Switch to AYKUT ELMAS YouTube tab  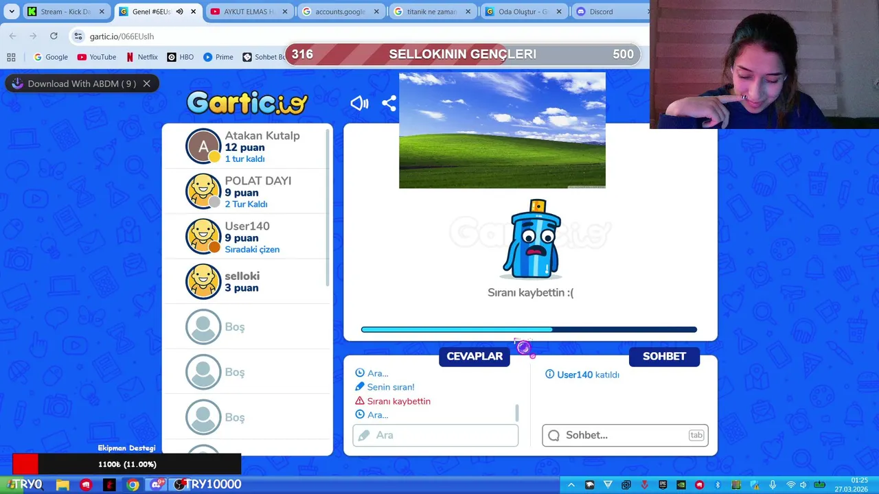point(249,12)
